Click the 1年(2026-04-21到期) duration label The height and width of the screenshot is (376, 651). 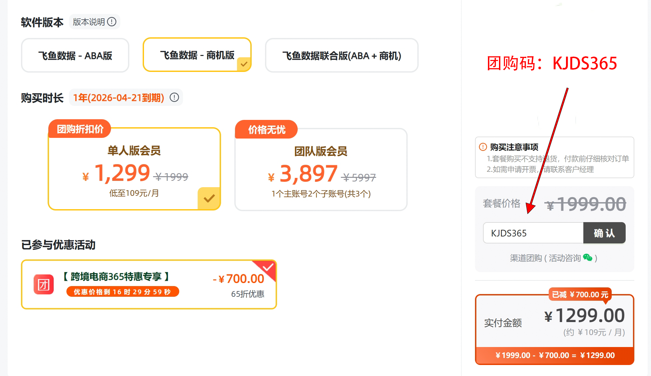tap(119, 98)
